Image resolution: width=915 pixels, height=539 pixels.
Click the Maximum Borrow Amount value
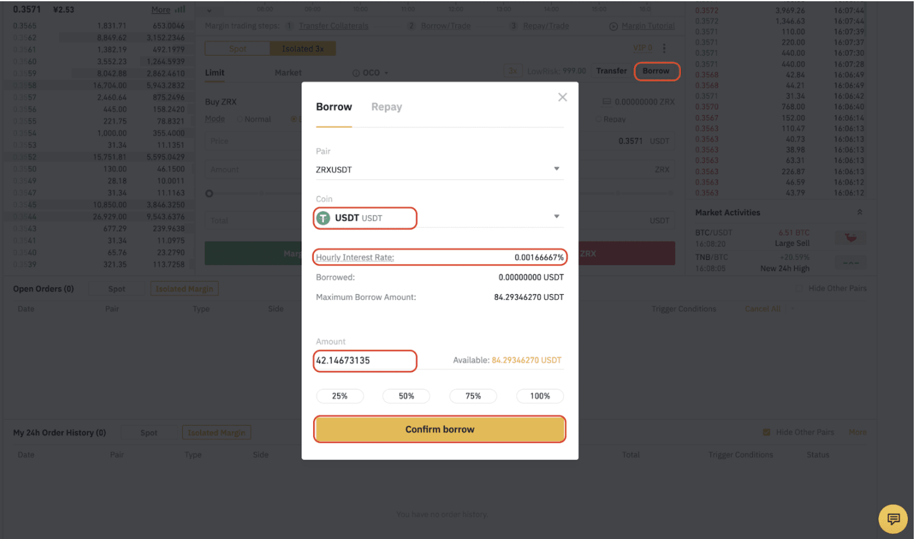529,297
